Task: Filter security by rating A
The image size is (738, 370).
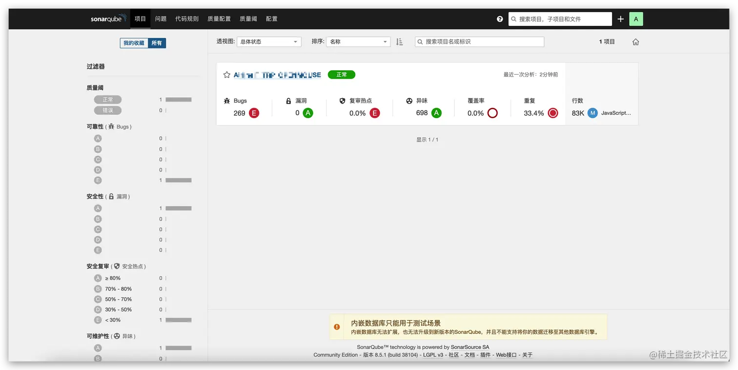Action: pos(98,208)
